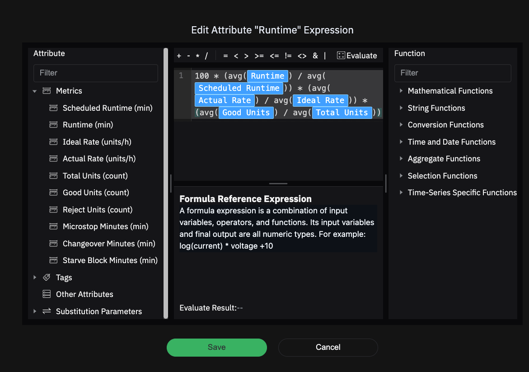Click the icon beside Scheduled Runtime (min)

point(54,108)
